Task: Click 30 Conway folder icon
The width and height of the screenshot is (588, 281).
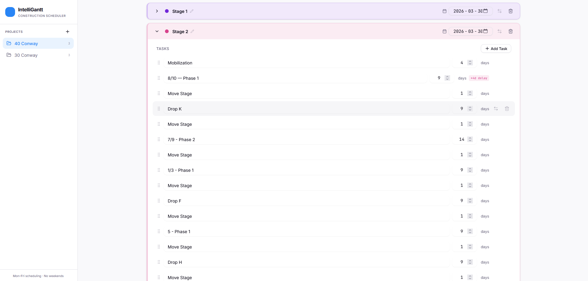Action: (x=9, y=55)
